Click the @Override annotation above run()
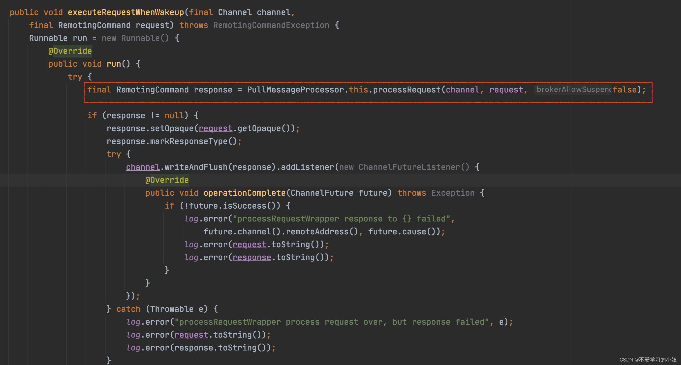 pyautogui.click(x=70, y=51)
